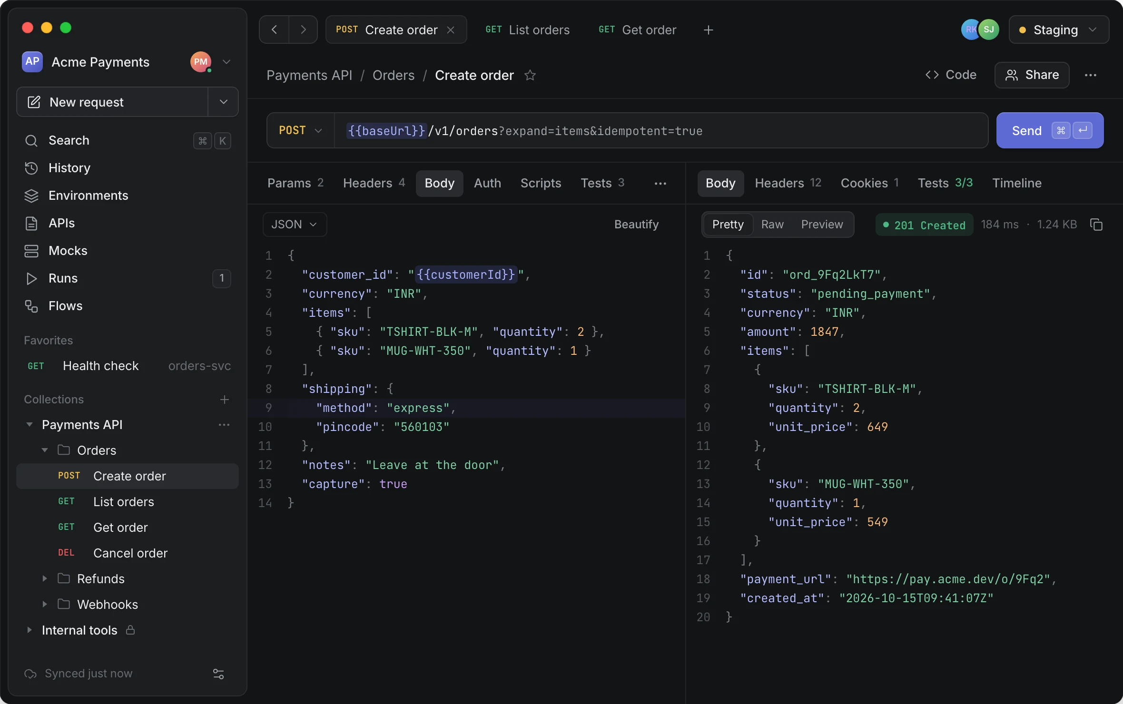Close the Create order tab
The width and height of the screenshot is (1123, 704).
pos(451,30)
